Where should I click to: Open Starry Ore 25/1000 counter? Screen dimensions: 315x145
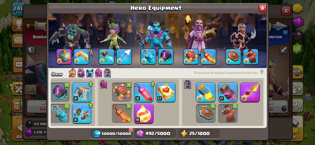(x=199, y=134)
